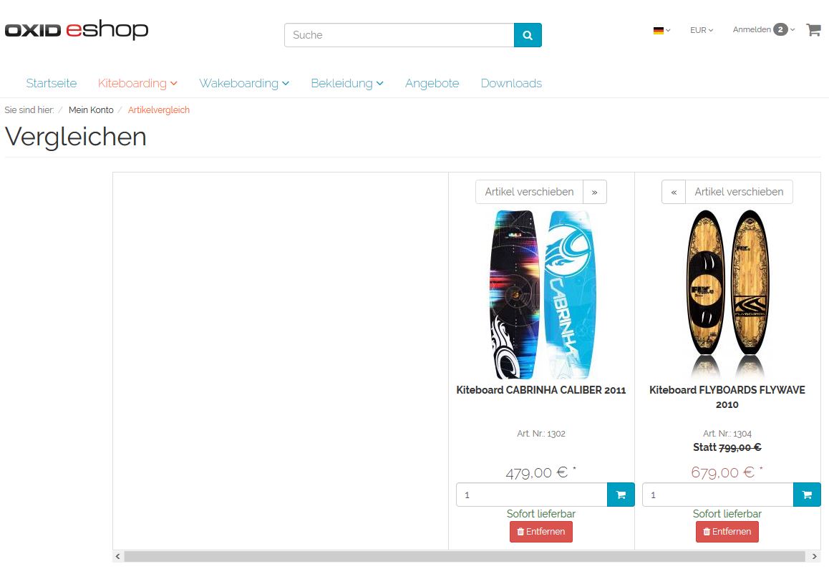Remove FLYBOARDS FLYWAVE with Entfernen button
Screen dimensions: 829x574
727,532
